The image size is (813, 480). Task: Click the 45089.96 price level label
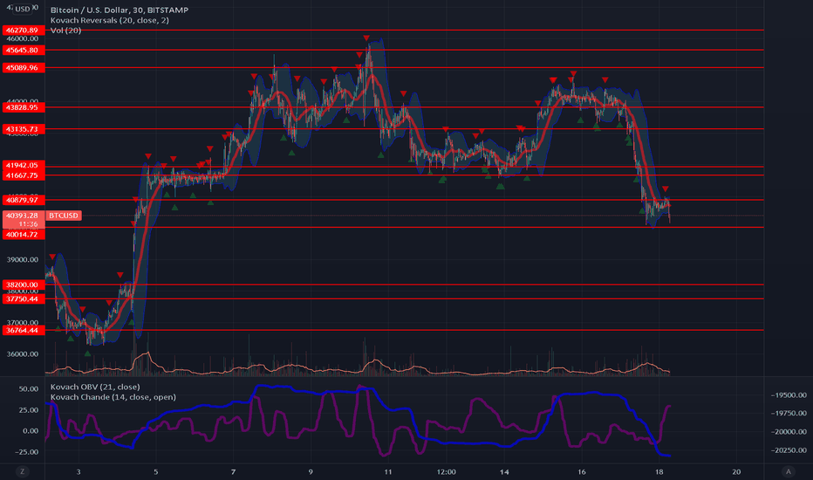(x=24, y=67)
